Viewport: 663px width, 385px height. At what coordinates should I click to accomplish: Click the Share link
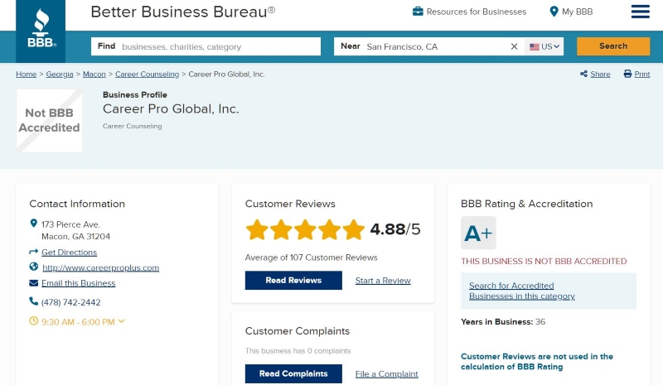[600, 74]
